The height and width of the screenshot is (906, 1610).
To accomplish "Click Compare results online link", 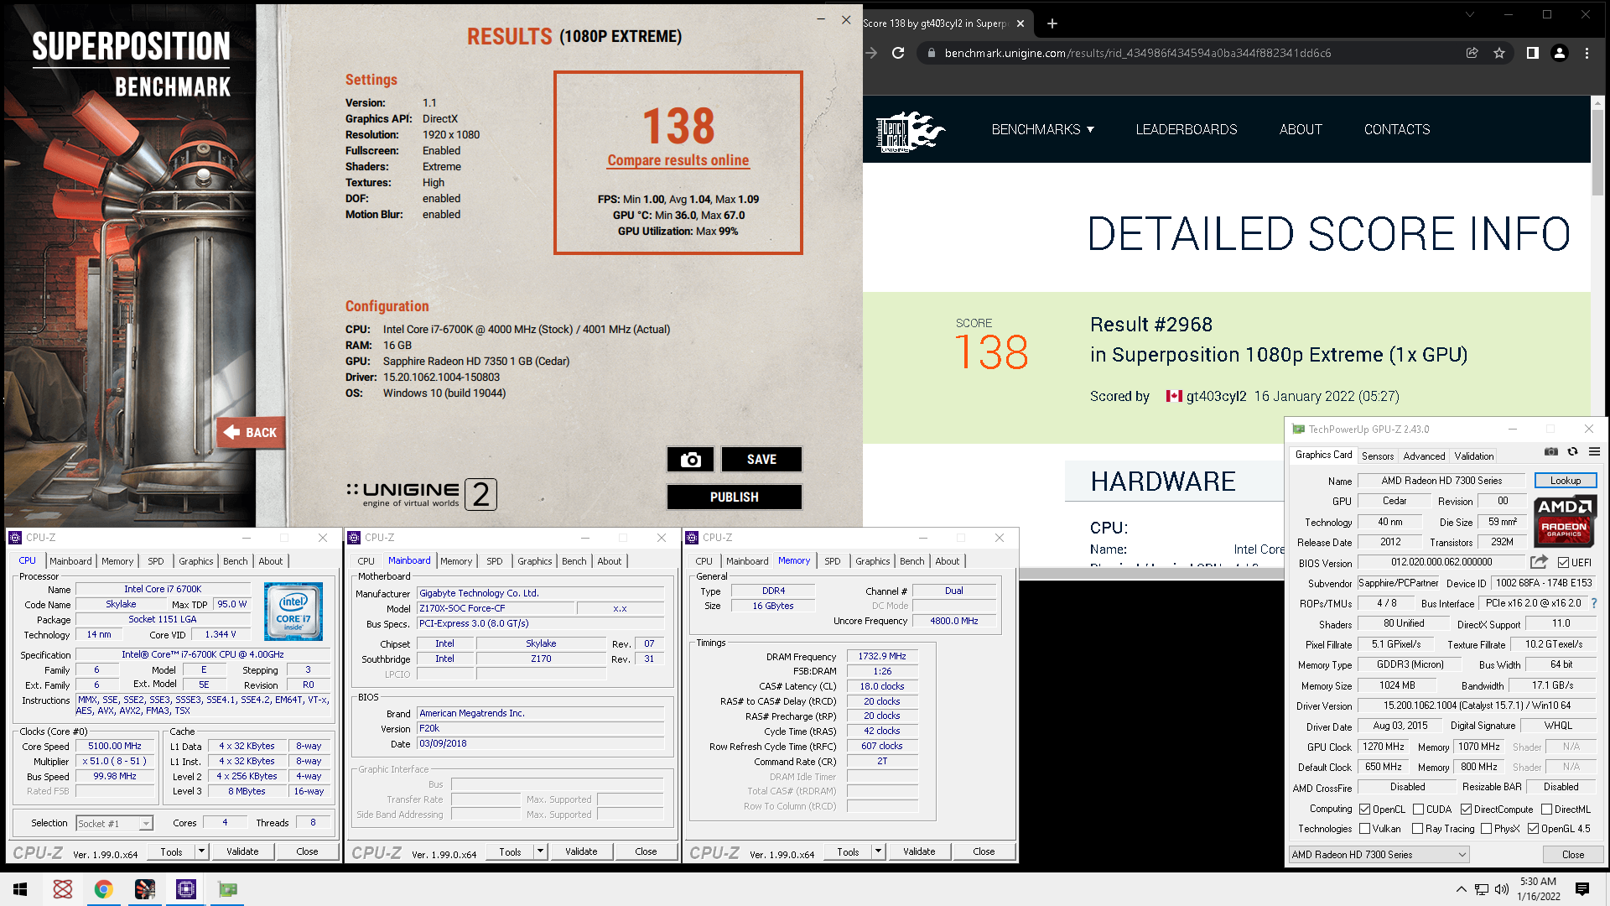I will (678, 160).
